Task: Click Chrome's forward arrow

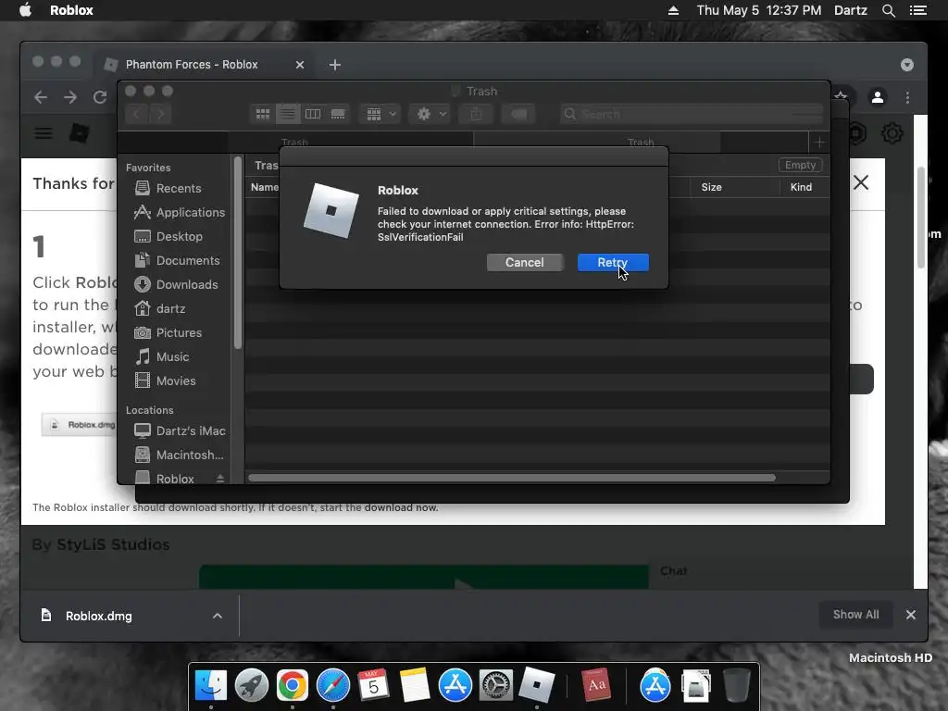Action: [70, 97]
